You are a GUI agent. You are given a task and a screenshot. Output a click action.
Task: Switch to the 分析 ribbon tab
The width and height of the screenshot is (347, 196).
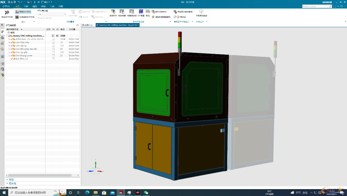point(26,6)
